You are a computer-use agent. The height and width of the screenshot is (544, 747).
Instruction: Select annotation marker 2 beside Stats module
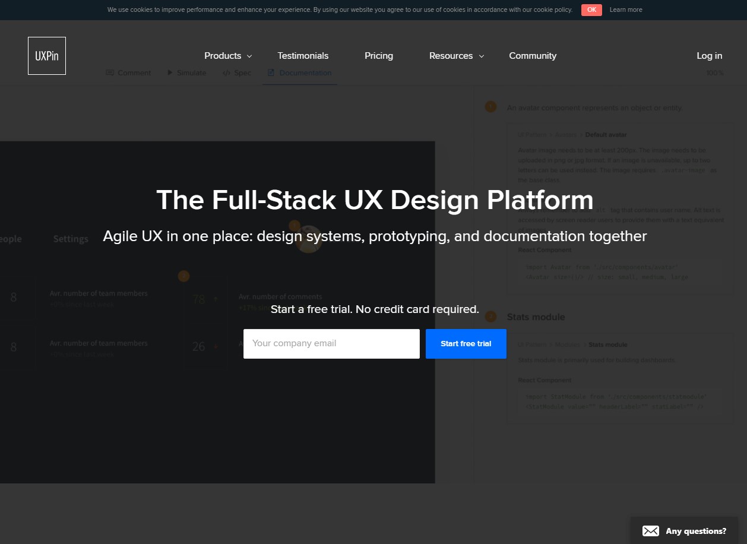click(x=490, y=317)
